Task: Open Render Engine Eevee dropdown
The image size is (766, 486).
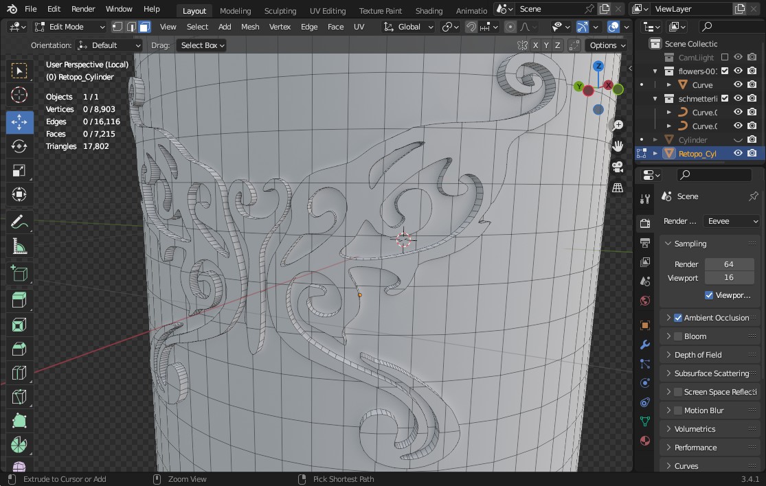Action: (x=734, y=221)
